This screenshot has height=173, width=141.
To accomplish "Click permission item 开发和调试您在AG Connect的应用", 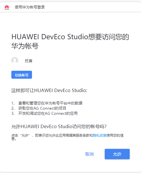I will 48,113.
